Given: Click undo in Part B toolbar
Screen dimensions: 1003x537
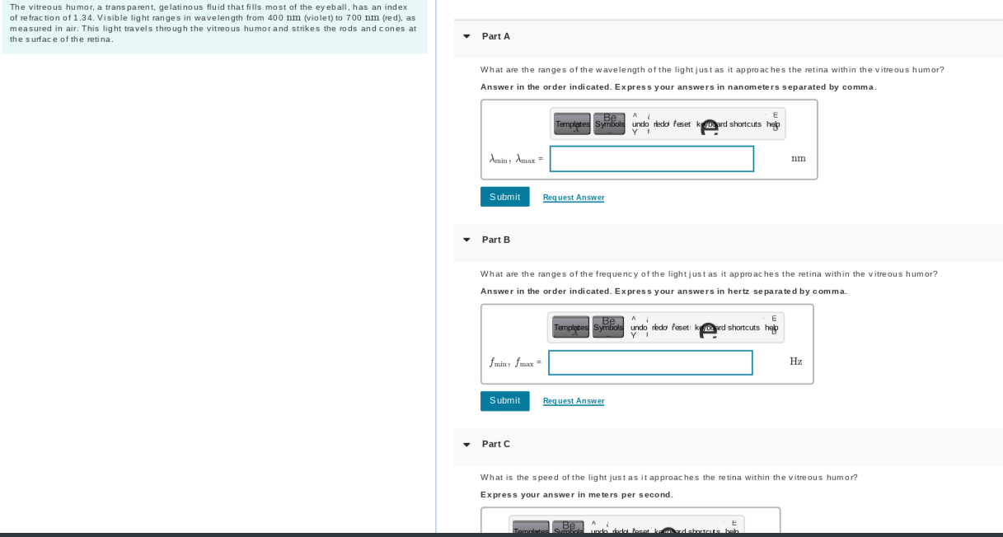Looking at the screenshot, I should tap(639, 327).
